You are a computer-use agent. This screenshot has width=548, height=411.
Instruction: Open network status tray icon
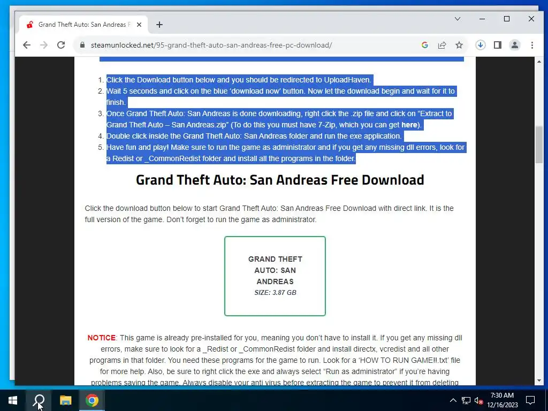pos(466,400)
